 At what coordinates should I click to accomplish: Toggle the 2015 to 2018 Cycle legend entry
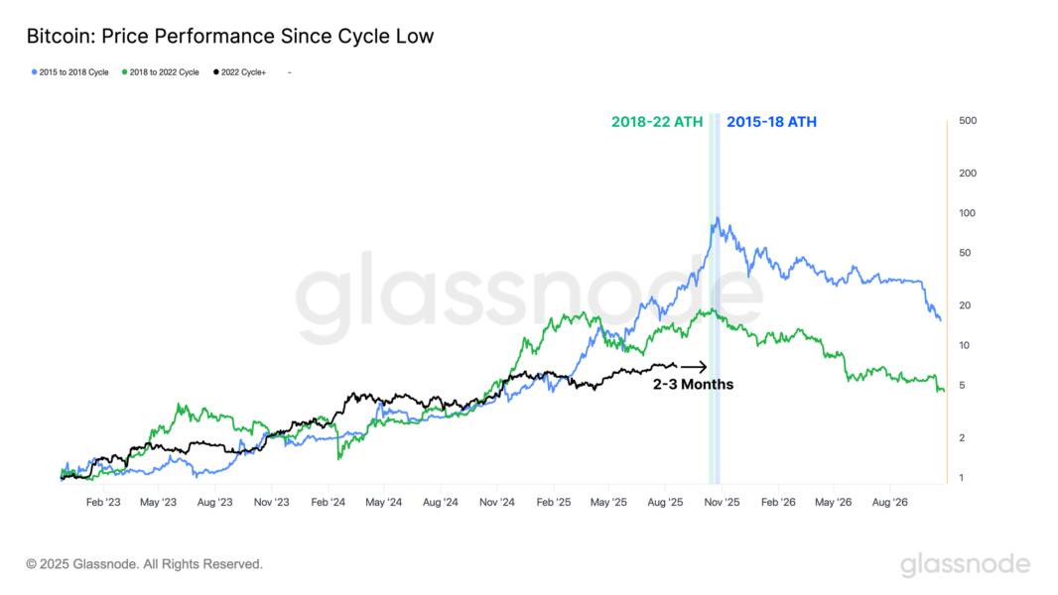(73, 72)
